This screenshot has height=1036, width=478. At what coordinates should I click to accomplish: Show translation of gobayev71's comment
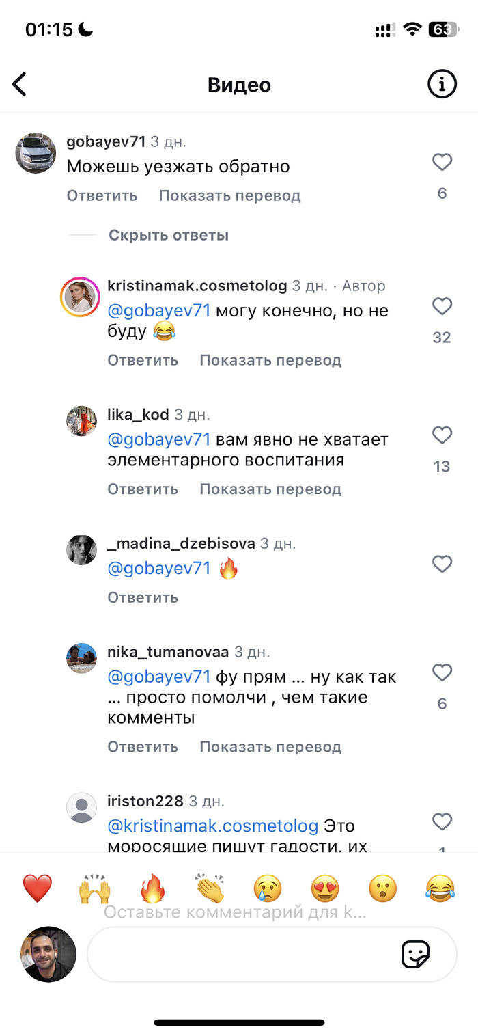[x=229, y=196]
